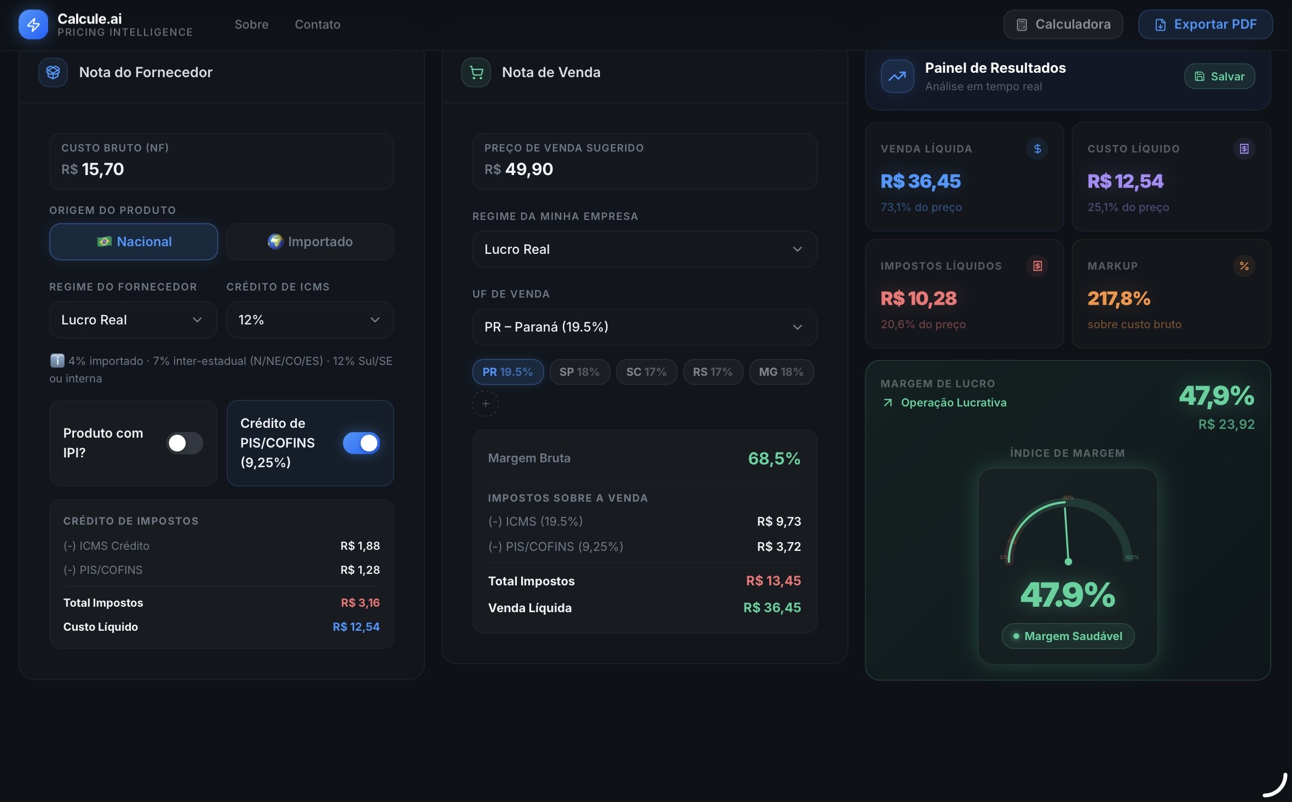1292x802 pixels.
Task: Select the SC 17% state chip
Action: pyautogui.click(x=647, y=372)
